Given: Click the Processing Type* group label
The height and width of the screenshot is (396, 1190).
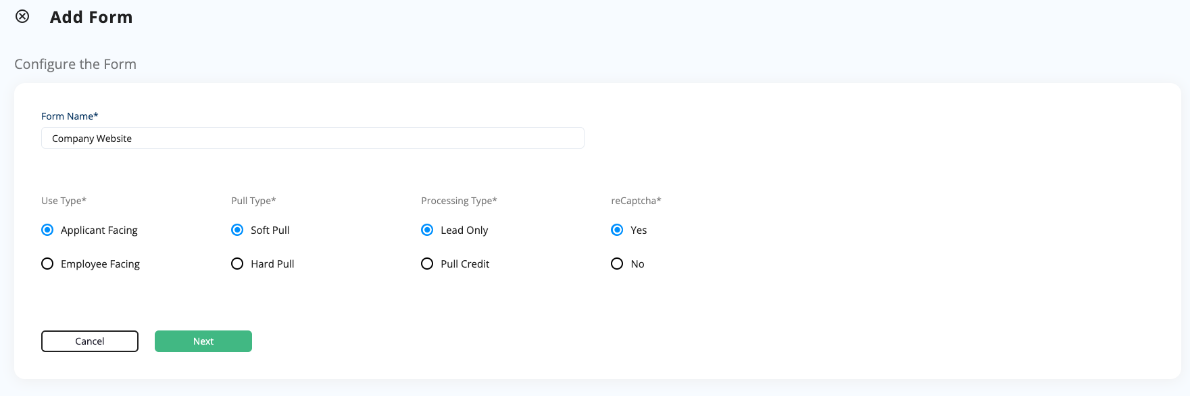Looking at the screenshot, I should (x=459, y=201).
